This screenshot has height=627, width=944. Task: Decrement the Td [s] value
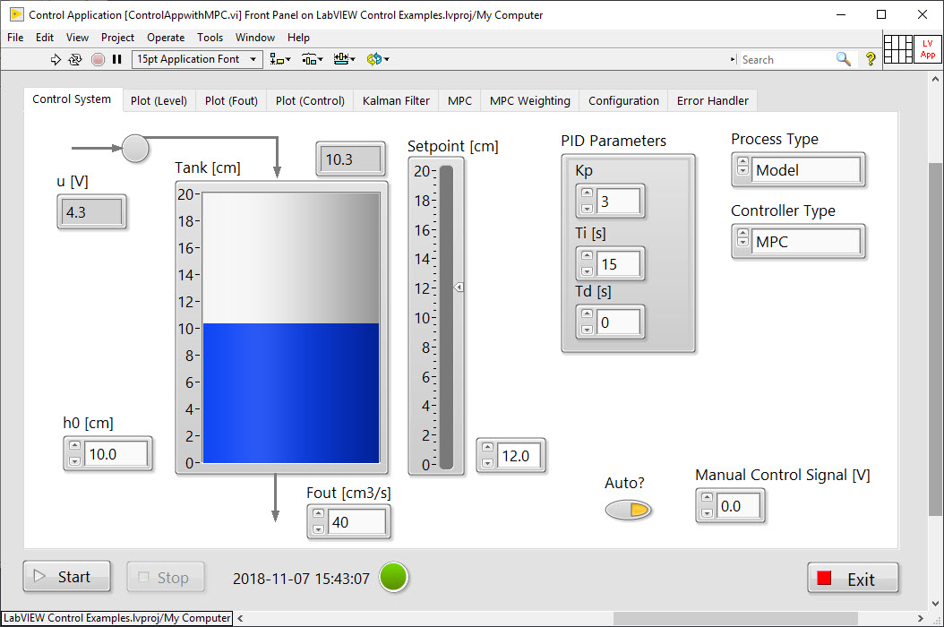[x=587, y=330]
